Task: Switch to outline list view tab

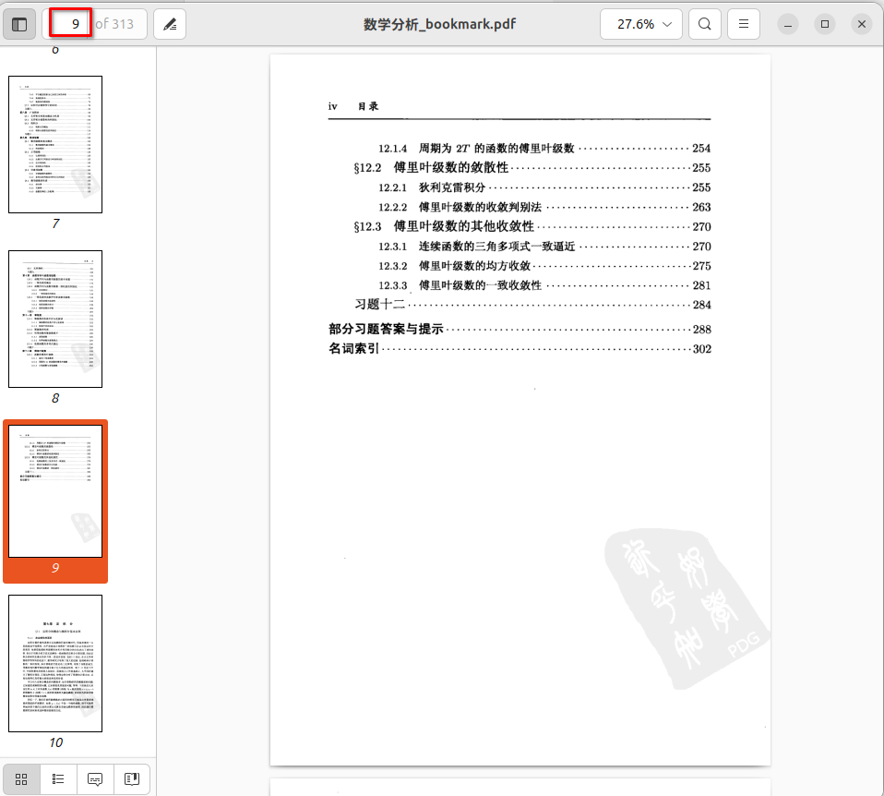Action: click(58, 778)
